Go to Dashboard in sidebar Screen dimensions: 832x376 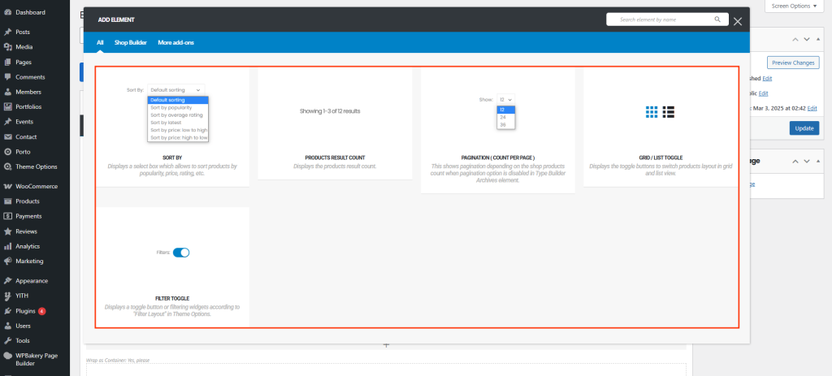pos(30,12)
